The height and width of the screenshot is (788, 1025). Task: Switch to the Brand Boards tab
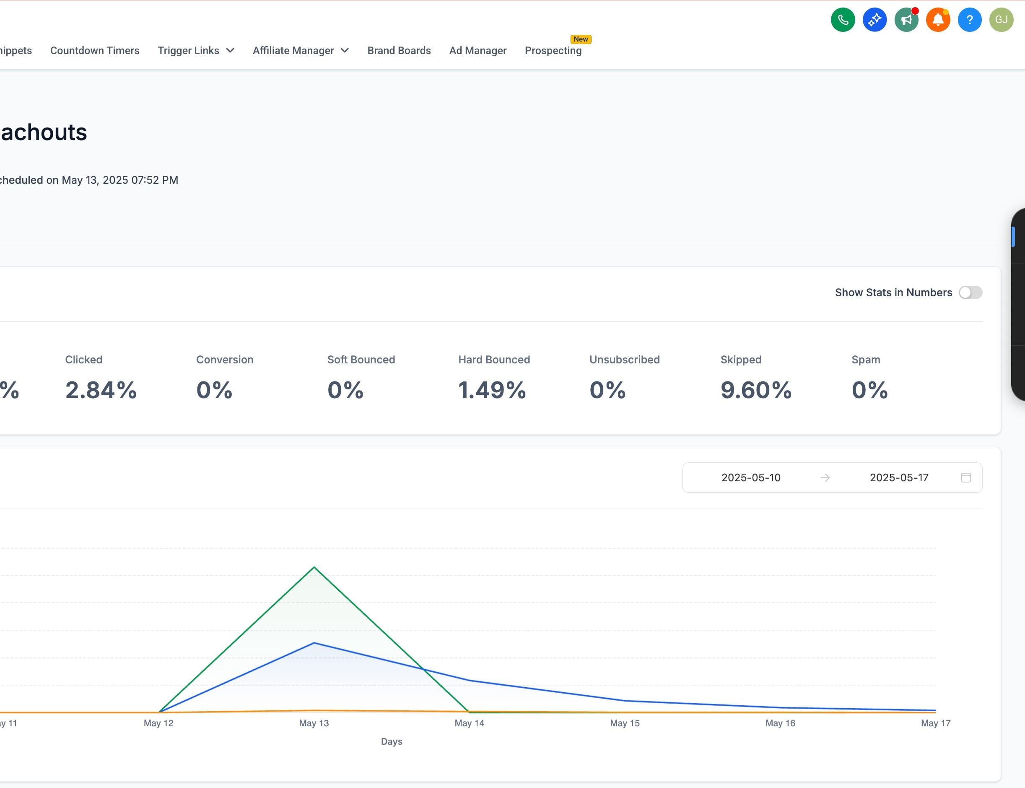coord(399,51)
